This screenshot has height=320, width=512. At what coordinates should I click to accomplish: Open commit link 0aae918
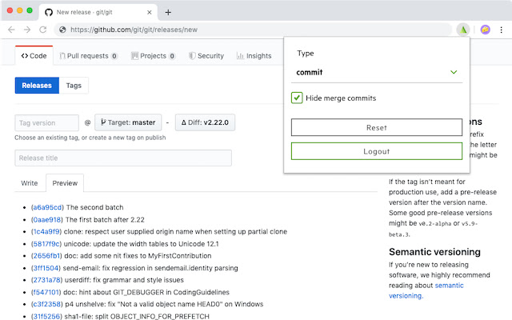pos(47,220)
